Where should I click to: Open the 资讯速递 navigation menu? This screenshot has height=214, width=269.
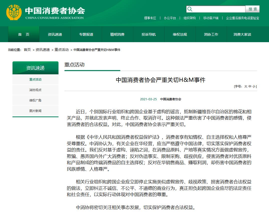tap(55, 34)
